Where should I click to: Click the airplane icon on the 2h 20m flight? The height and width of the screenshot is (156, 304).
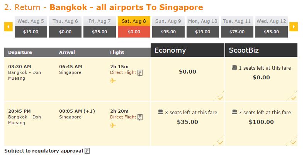(113, 125)
